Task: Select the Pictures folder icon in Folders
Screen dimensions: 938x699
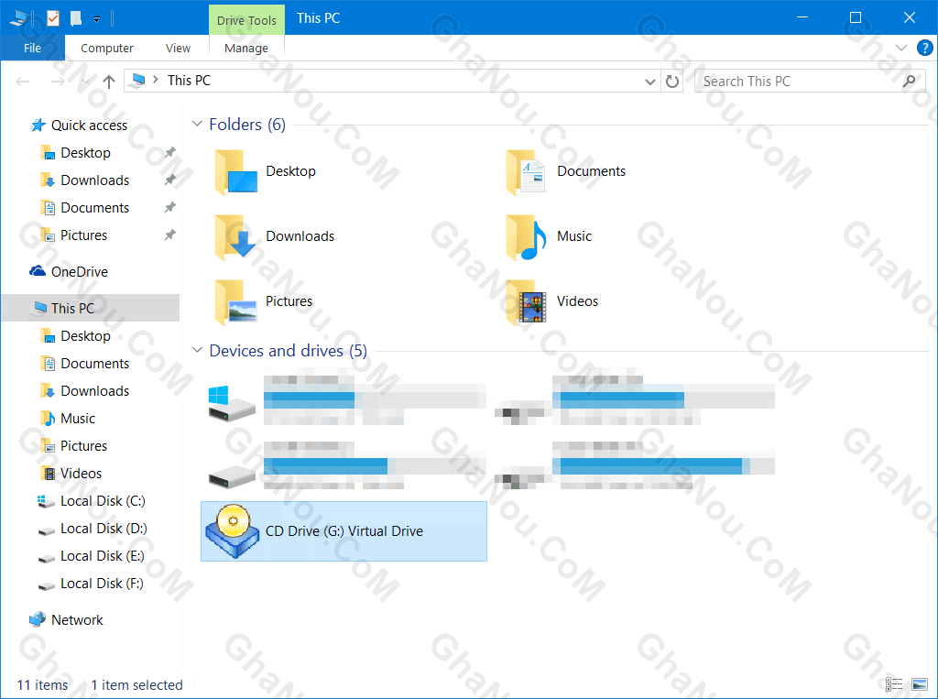Action: [235, 302]
